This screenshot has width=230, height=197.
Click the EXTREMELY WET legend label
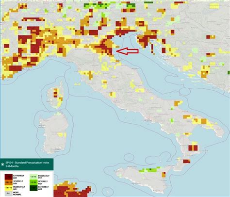[x=43, y=188]
